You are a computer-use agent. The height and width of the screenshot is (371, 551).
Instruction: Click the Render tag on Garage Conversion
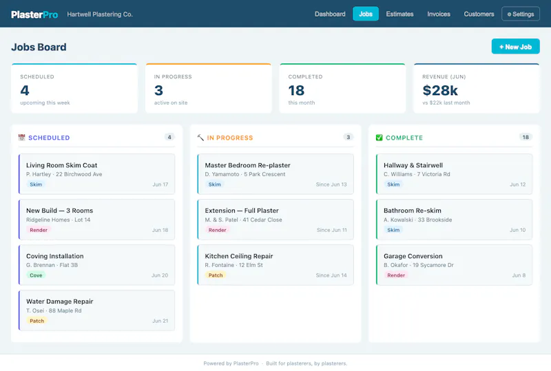pos(396,275)
